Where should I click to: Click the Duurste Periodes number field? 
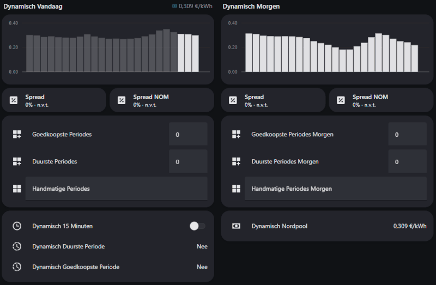point(188,161)
